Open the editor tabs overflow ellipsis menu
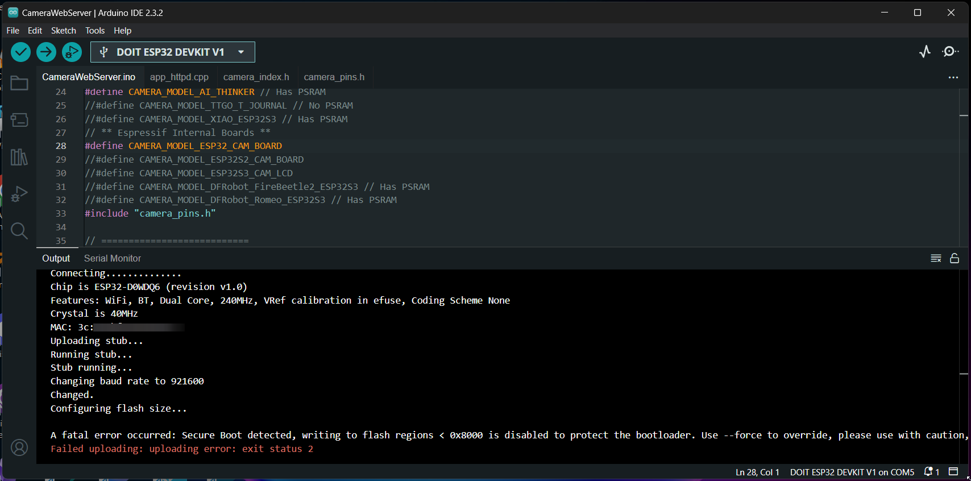Image resolution: width=971 pixels, height=481 pixels. click(x=953, y=77)
